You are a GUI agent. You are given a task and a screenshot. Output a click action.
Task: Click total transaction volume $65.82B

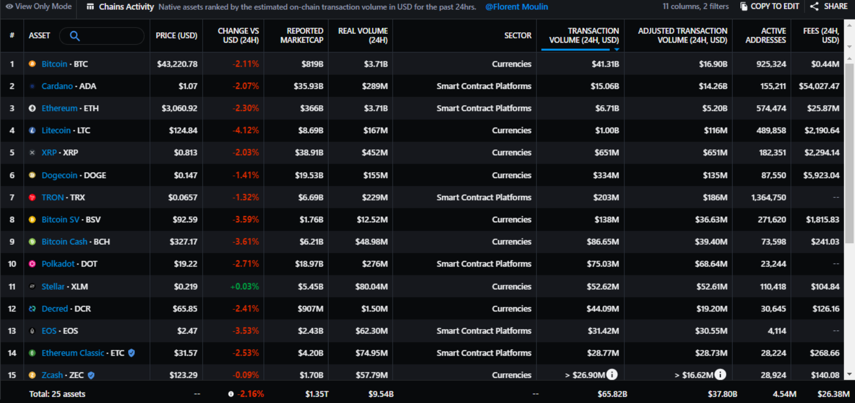[x=612, y=394]
